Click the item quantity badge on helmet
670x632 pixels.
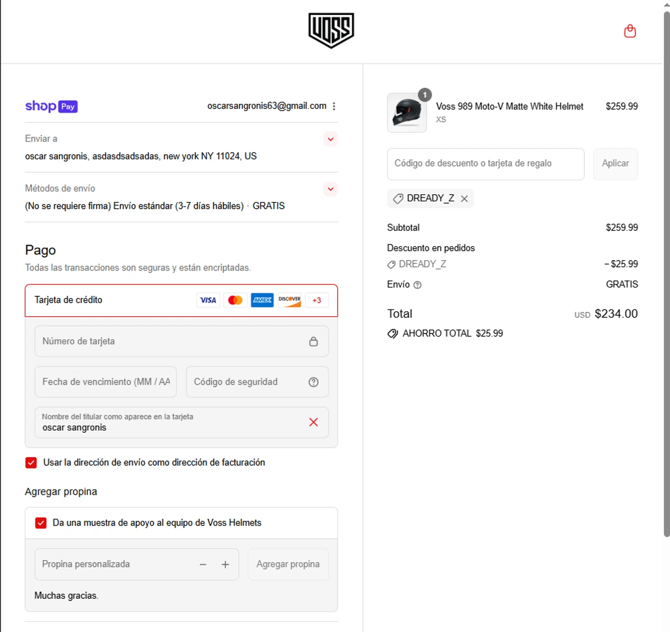point(425,95)
